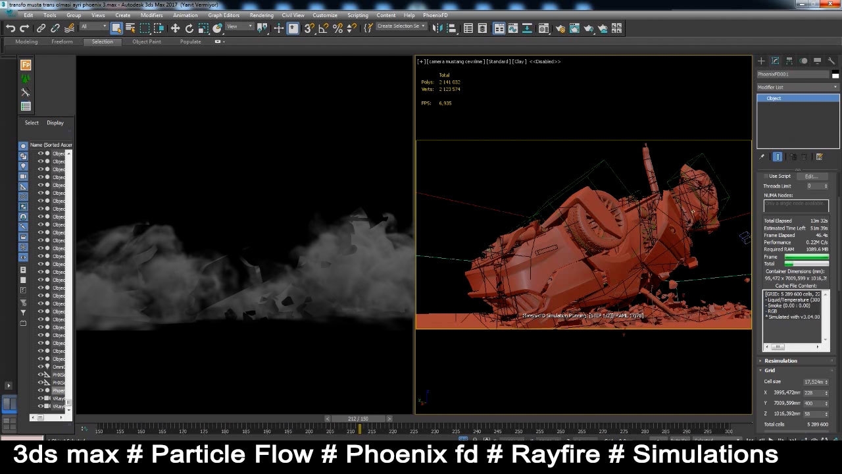Toggle the Ribbon icon in toolbar

499,28
